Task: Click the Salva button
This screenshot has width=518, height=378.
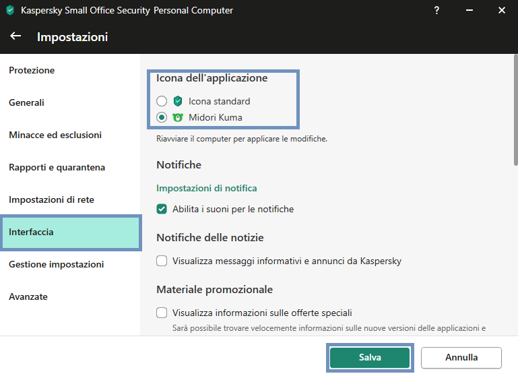Action: pos(370,358)
